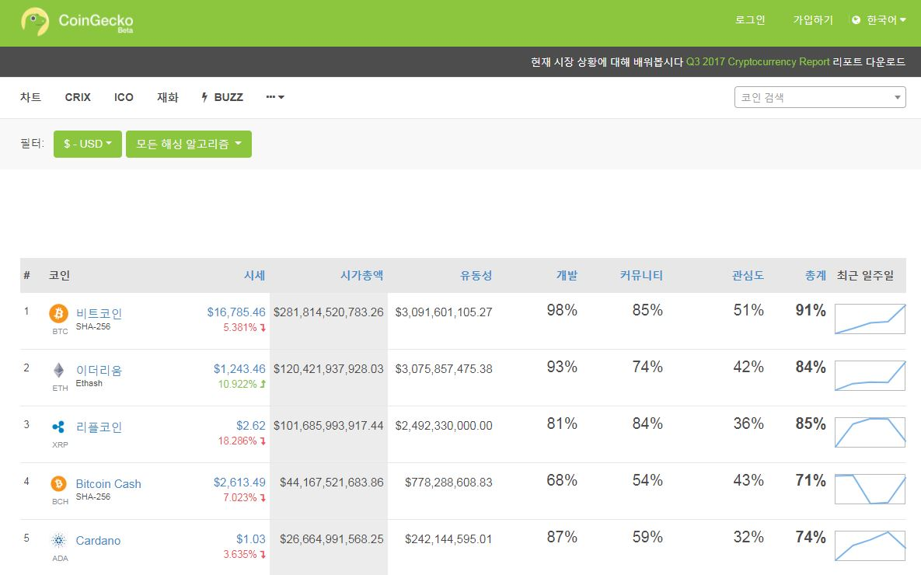Click the Ethereum weekly sparkline chart
Image resolution: width=921 pixels, height=575 pixels.
(870, 376)
